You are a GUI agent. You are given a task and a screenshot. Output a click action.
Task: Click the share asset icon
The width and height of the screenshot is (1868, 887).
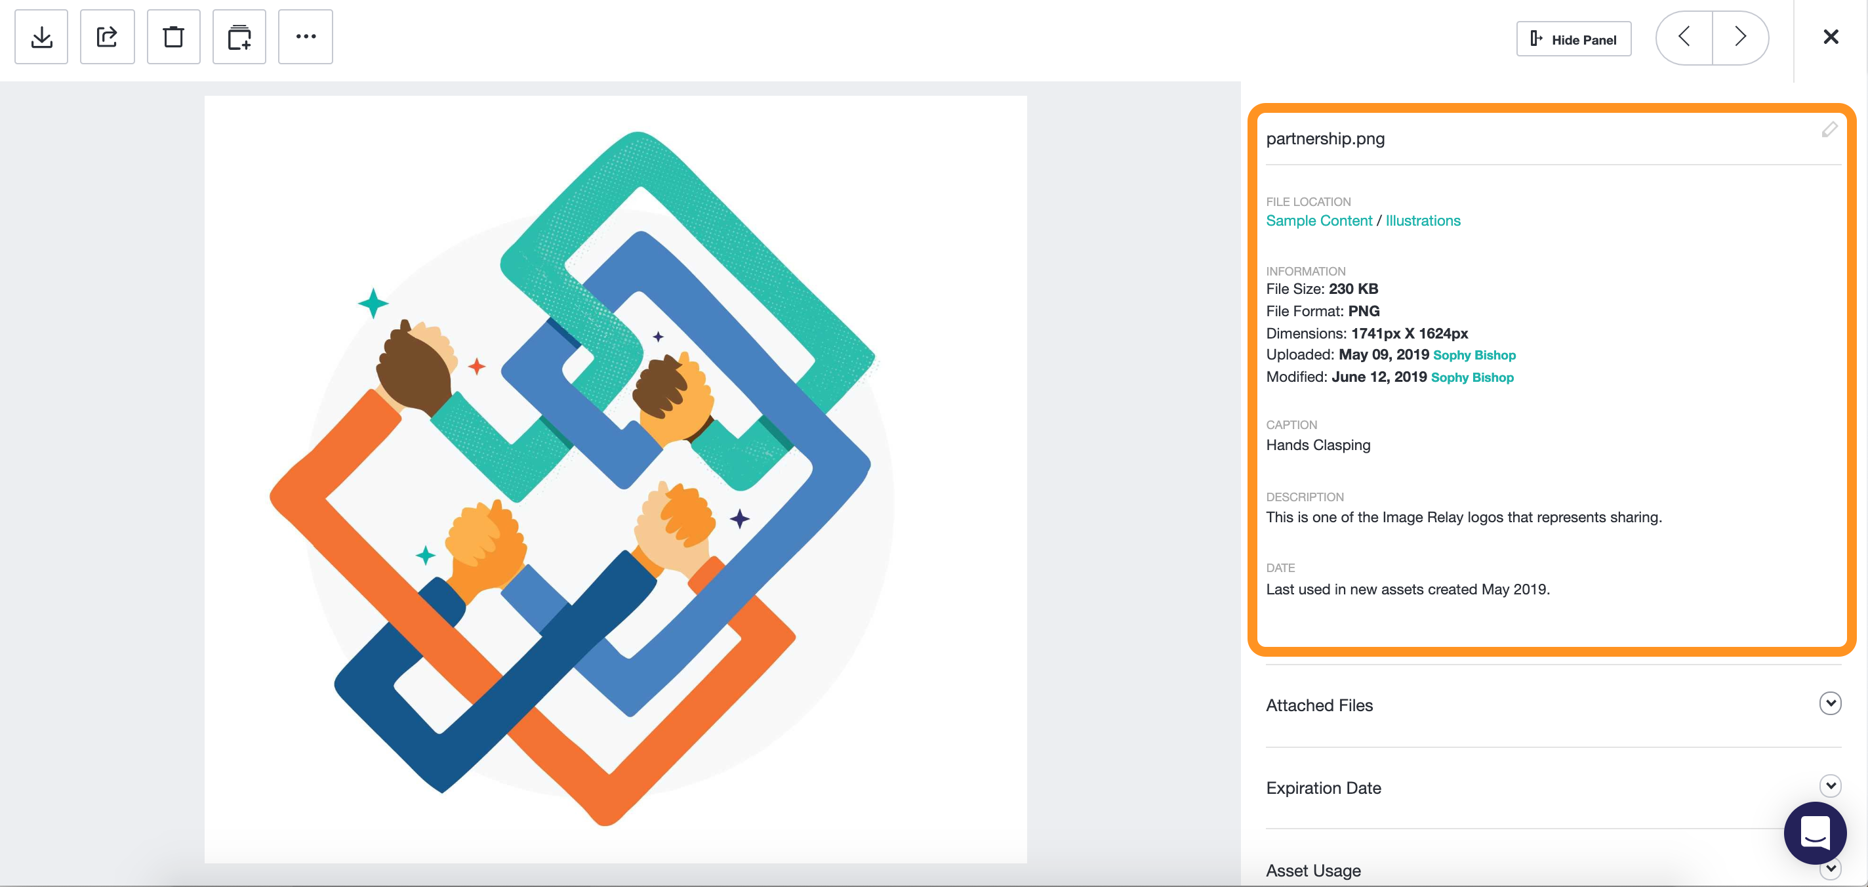point(108,36)
